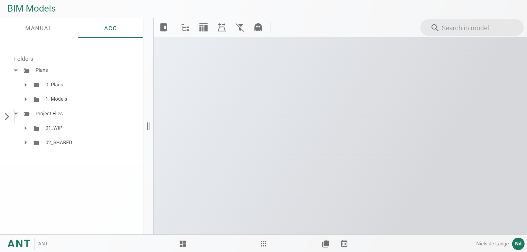
Task: Click the ANT logo
Action: coord(19,244)
